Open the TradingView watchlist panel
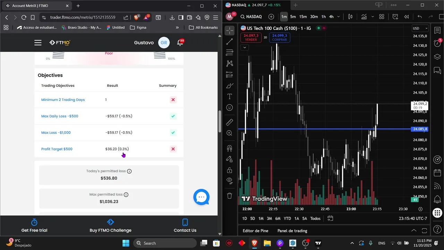 437,31
